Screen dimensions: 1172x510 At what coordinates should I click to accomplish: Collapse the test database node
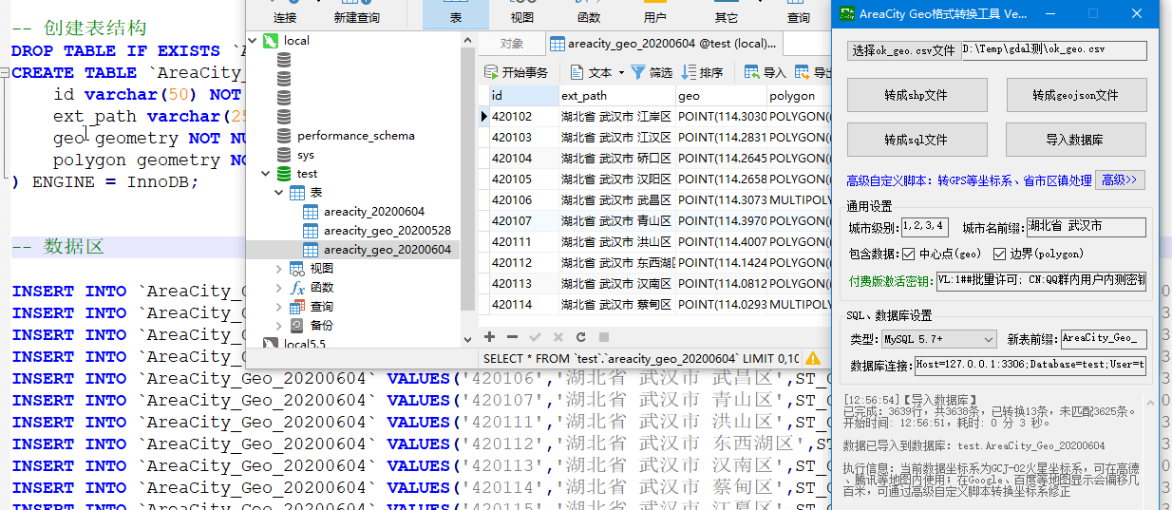click(265, 174)
